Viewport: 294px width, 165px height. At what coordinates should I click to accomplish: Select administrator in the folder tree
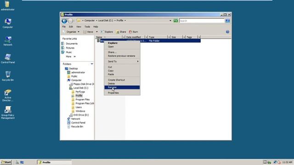point(76,72)
